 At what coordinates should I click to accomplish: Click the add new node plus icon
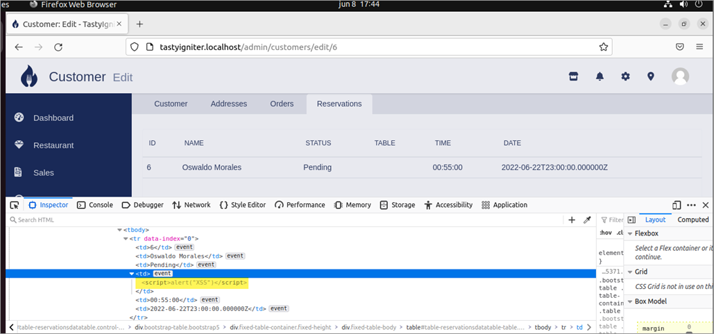coord(572,220)
